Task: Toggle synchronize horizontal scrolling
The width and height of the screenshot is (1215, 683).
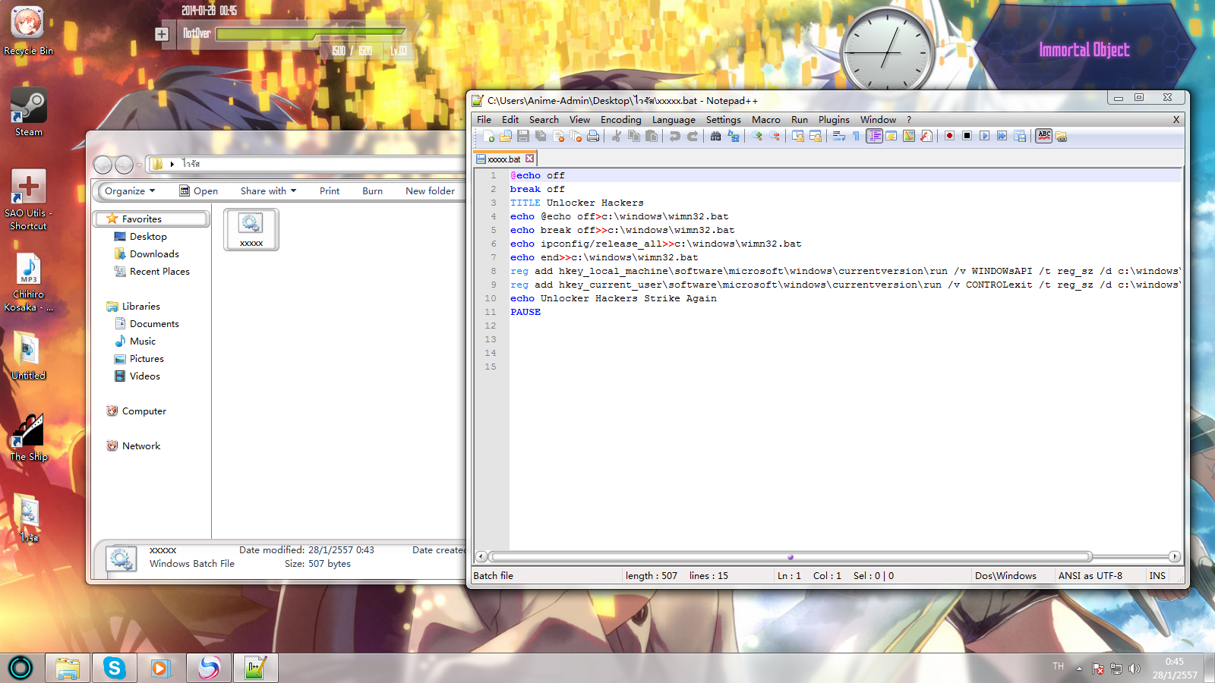Action: (x=815, y=137)
